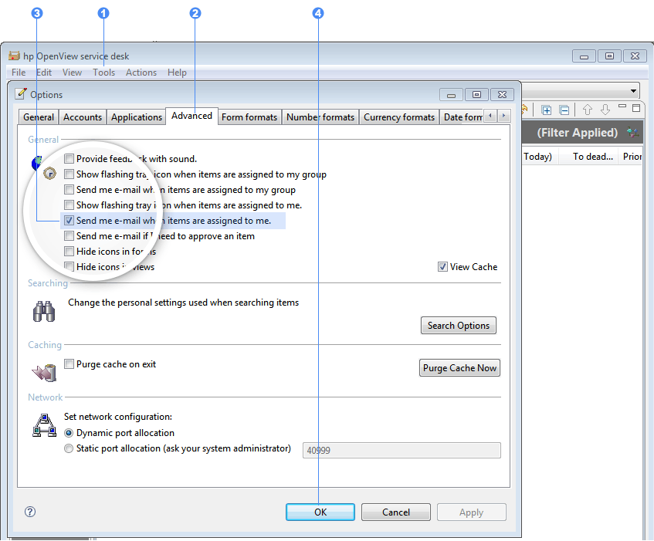Screen dimensions: 654x541
Task: Enable Provide feedback with sound checkbox
Action: click(x=69, y=159)
